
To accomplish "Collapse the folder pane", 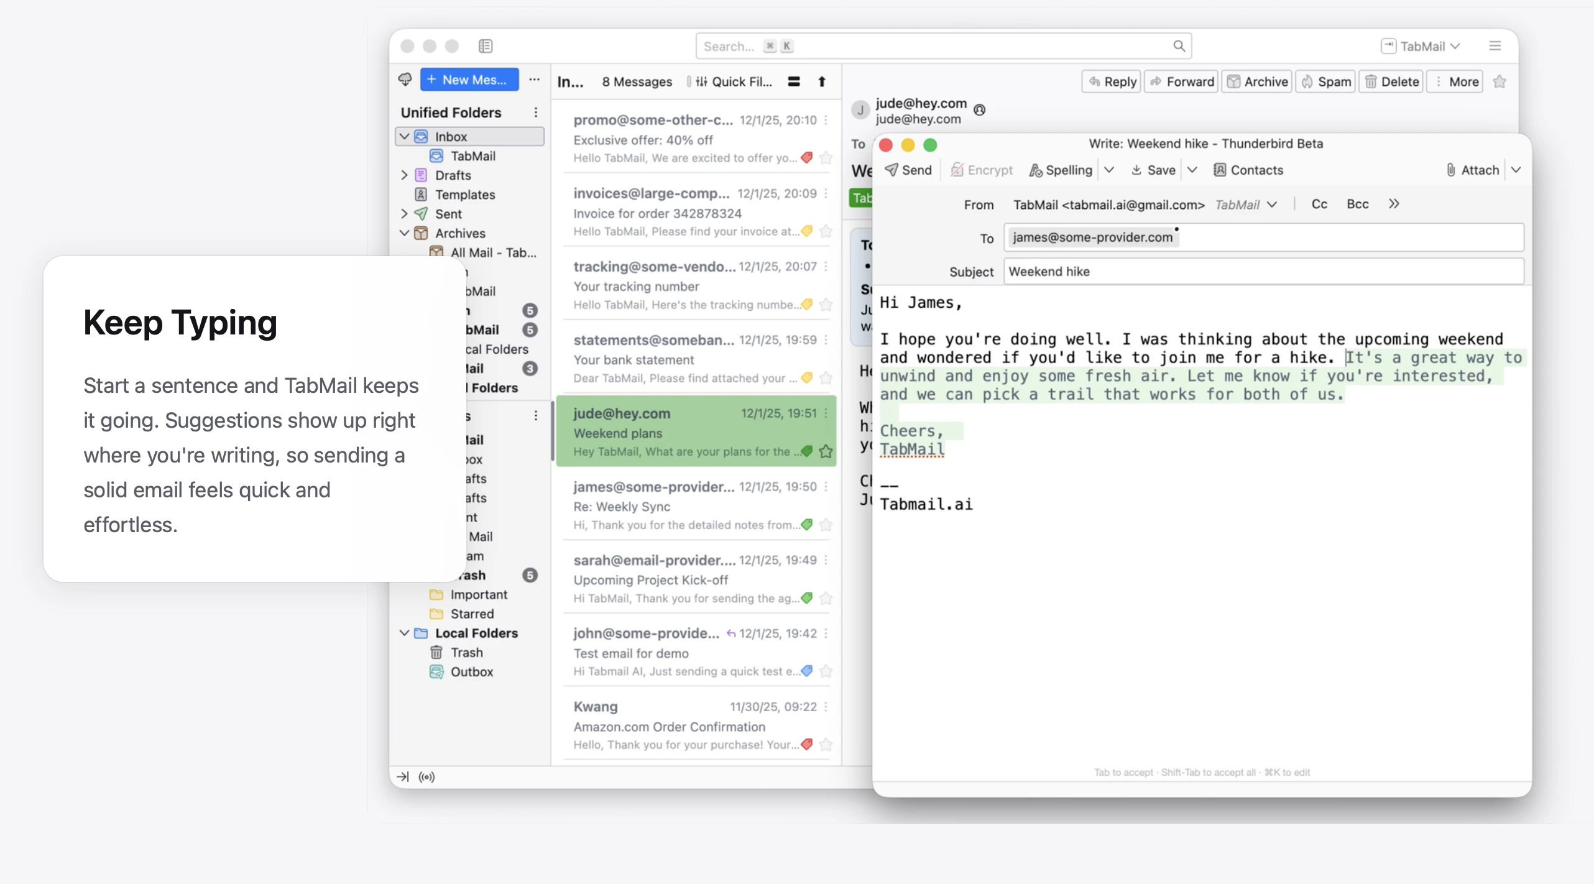I will coord(403,776).
